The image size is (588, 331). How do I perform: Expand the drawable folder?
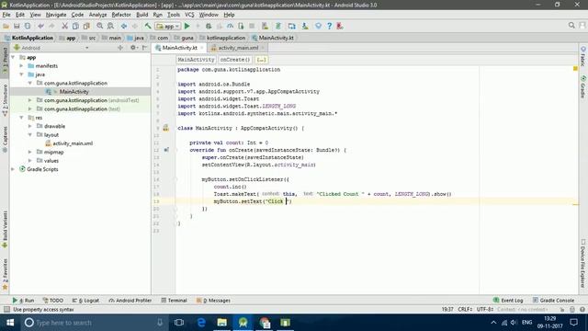tap(30, 126)
